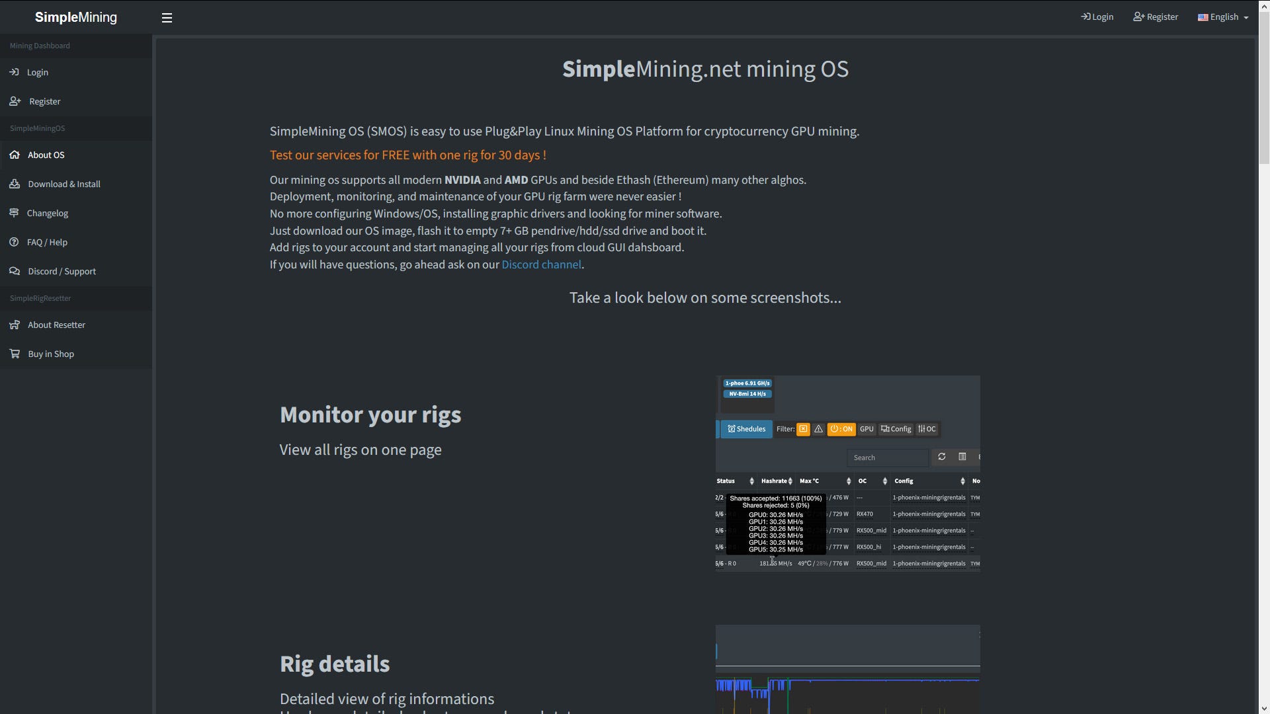Viewport: 1270px width, 714px height.
Task: Click the Changelog icon in sidebar
Action: 14,213
